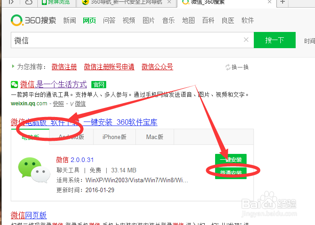The height and width of the screenshot is (225, 315).
Task: Click the browser restore/undo cloud icon
Action: click(x=29, y=2)
